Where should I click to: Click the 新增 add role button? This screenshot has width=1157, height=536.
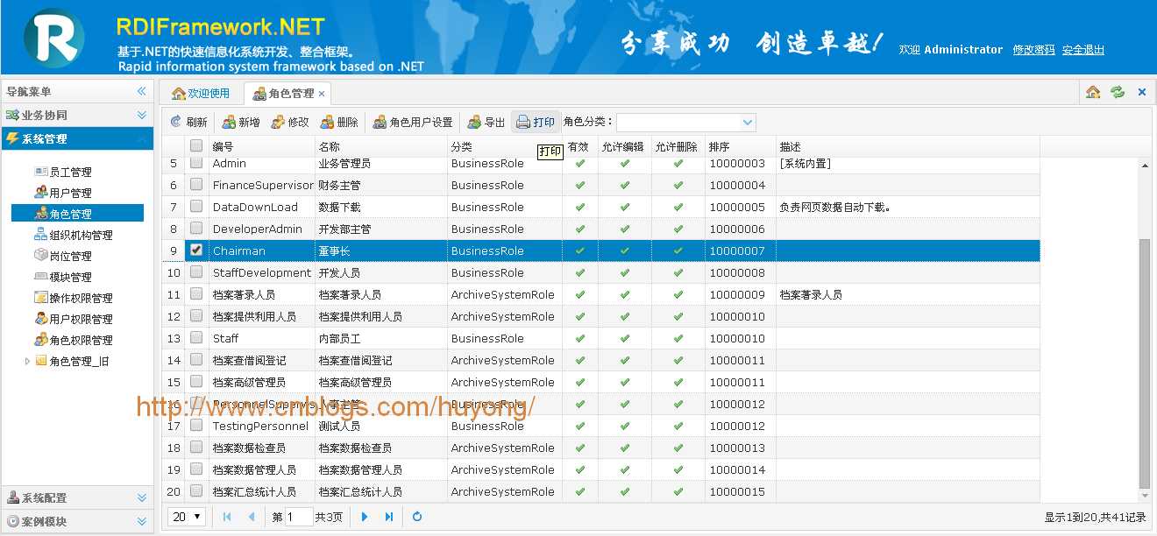click(240, 123)
